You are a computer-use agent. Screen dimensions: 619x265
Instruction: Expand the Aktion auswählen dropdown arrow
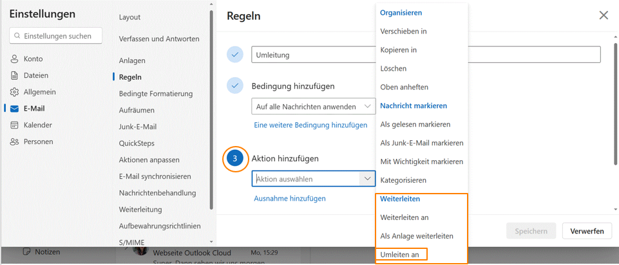pyautogui.click(x=368, y=179)
